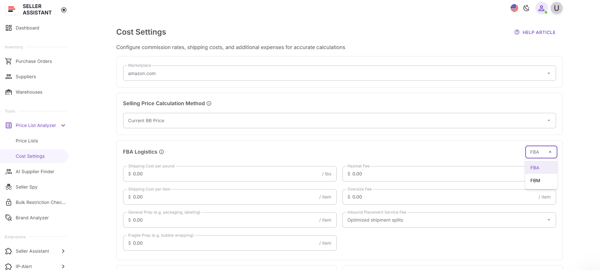Image resolution: width=600 pixels, height=270 pixels.
Task: Click the Price List Analyzer list icon
Action: [x=9, y=125]
